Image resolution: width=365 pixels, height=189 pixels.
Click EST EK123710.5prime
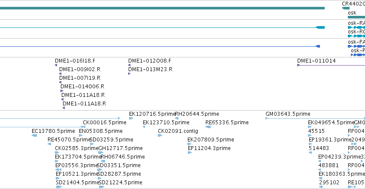[166, 123]
